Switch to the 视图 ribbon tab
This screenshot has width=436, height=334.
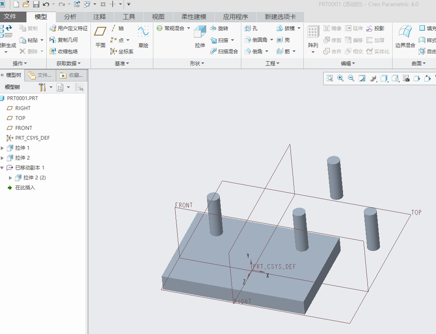158,17
